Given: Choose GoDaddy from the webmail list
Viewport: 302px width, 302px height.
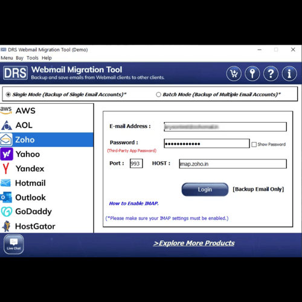Looking at the screenshot, I should 47,211.
